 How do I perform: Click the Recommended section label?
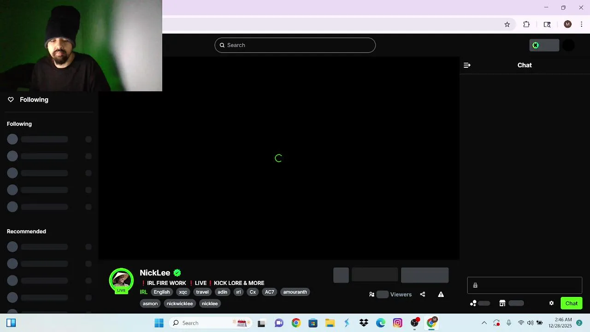tap(26, 231)
